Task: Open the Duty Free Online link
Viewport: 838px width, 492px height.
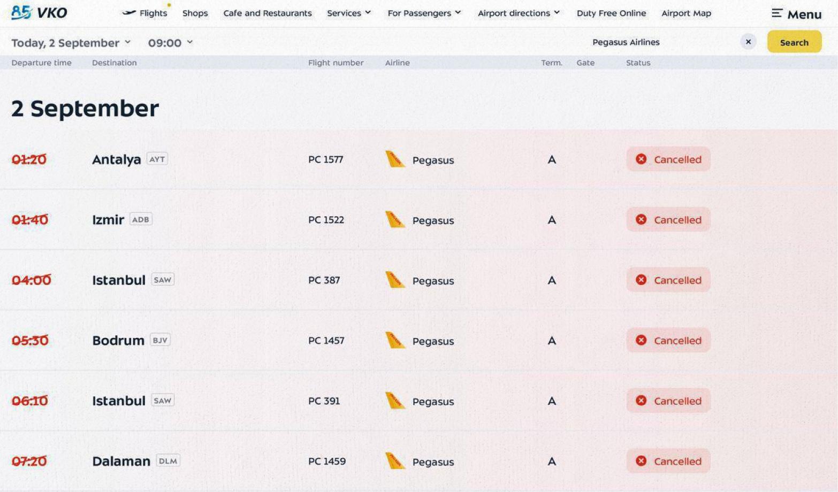Action: 611,13
